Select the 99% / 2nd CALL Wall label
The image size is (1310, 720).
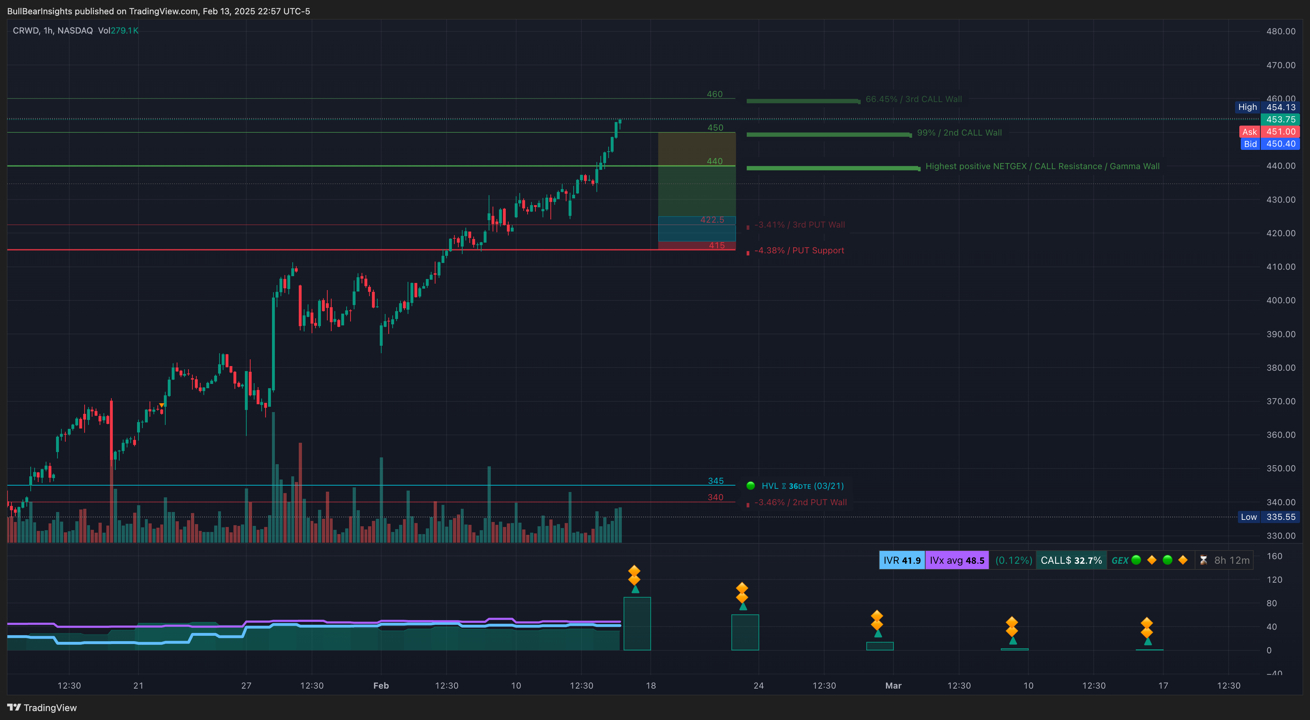point(959,133)
